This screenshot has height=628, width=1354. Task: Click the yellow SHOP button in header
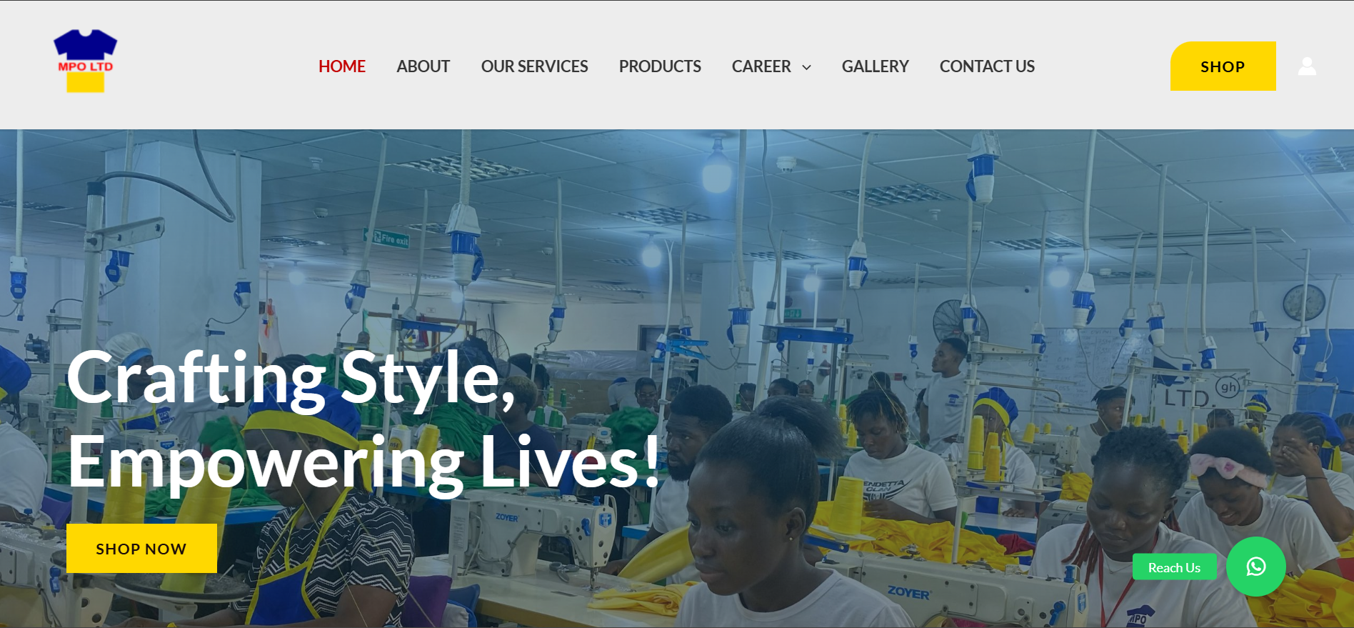pyautogui.click(x=1223, y=66)
